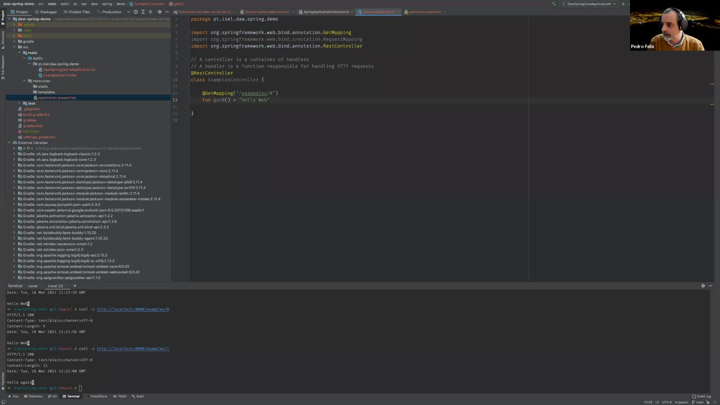Open the CheckStyle tool window
This screenshot has width=720, height=405.
pyautogui.click(x=96, y=397)
